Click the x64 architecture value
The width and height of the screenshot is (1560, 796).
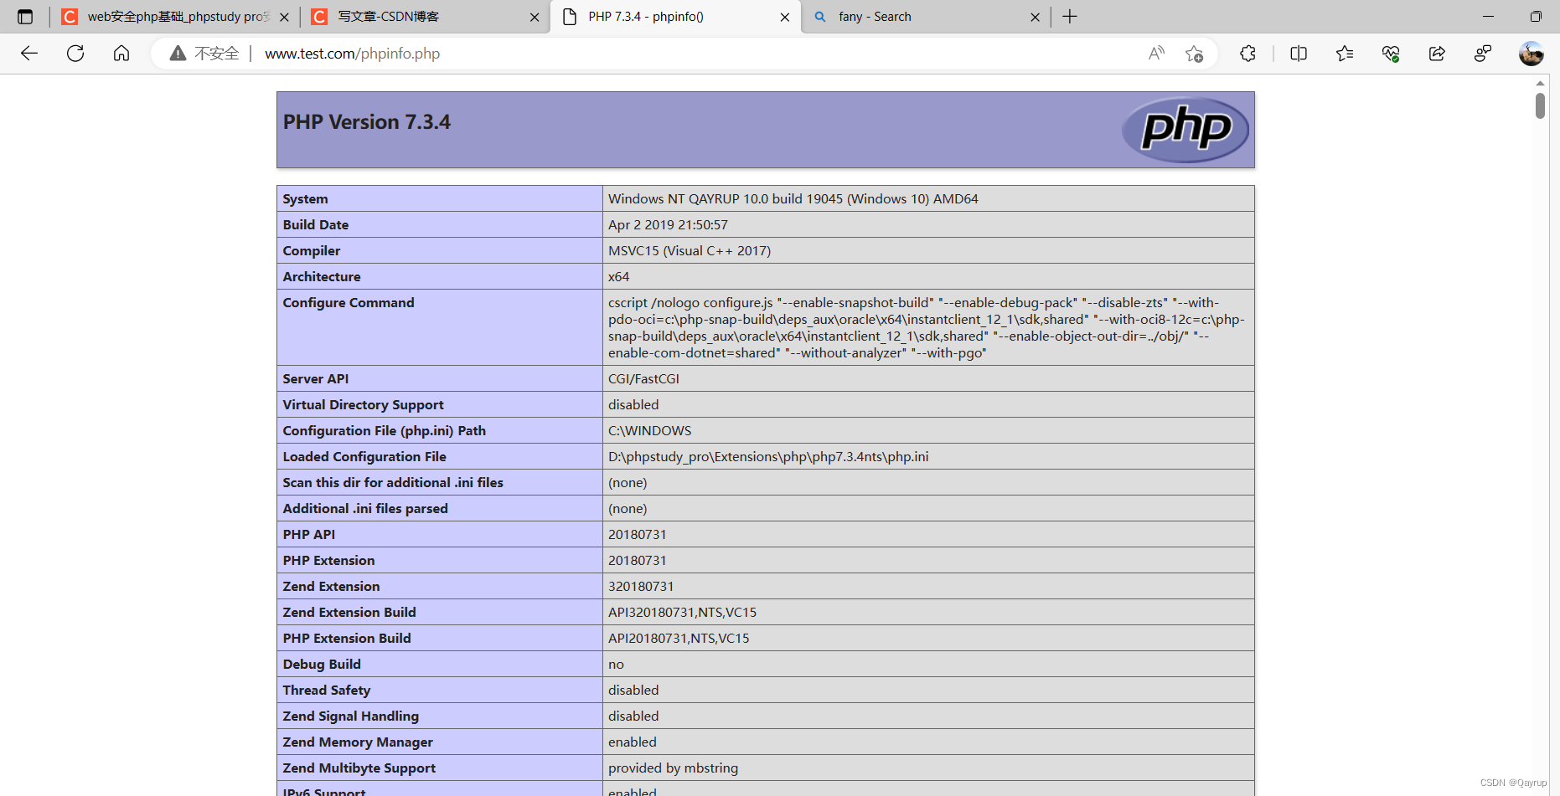tap(618, 277)
